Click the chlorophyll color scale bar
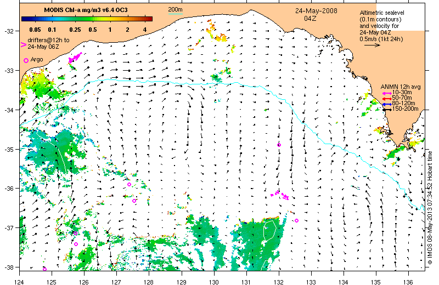Screen dimensions: 439x285 tap(87, 19)
